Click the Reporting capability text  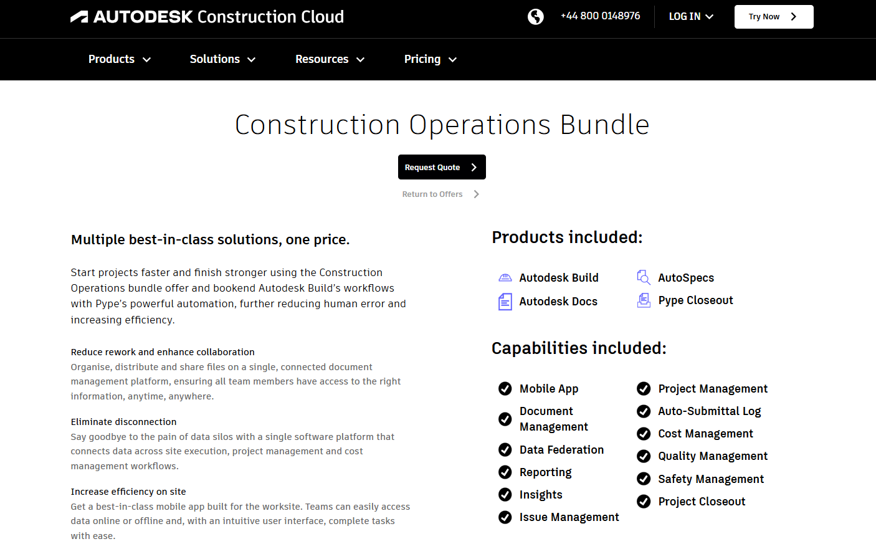point(545,472)
